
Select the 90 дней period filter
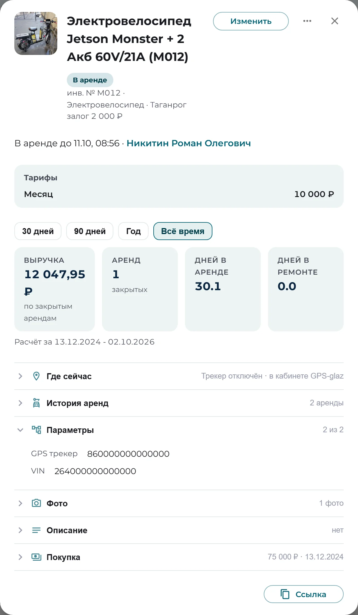(x=90, y=231)
